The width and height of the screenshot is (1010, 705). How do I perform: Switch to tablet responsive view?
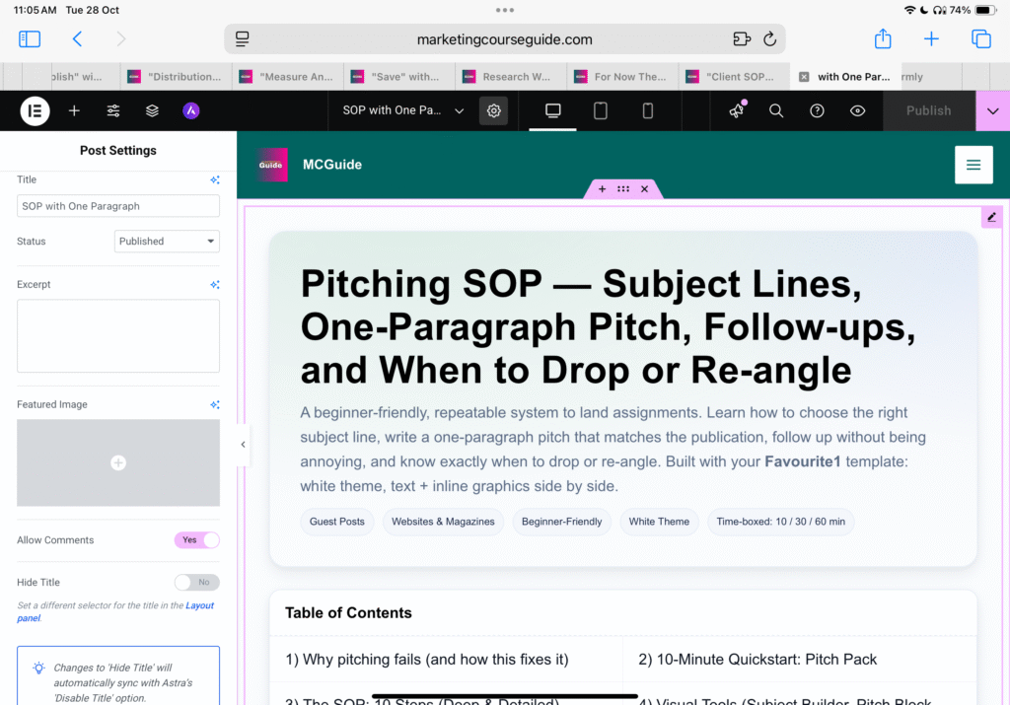(x=600, y=110)
